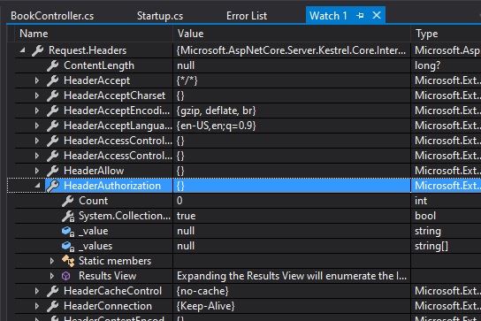
Task: Expand the Static members node
Action: (52, 261)
